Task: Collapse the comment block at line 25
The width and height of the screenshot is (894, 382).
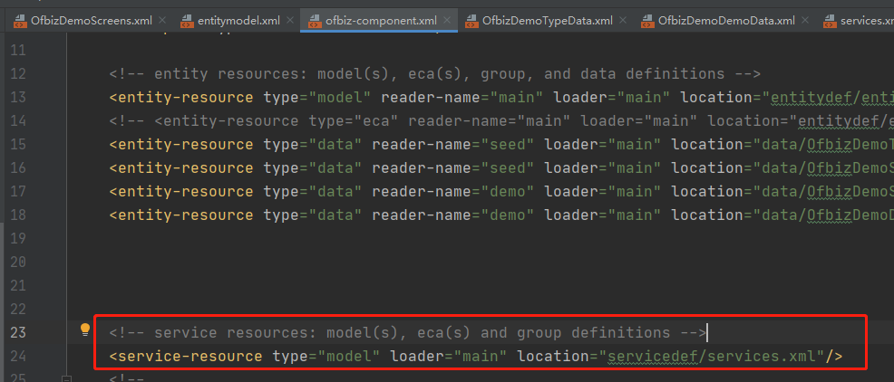Action: 66,377
